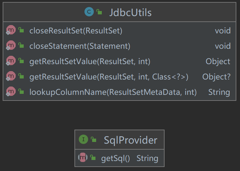Click the public lock icon beside SqlProvider

[x=94, y=140]
